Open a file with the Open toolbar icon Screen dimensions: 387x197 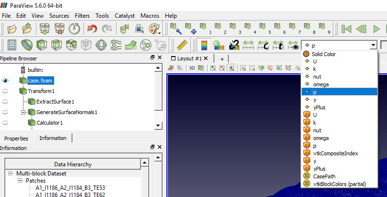[x=12, y=29]
